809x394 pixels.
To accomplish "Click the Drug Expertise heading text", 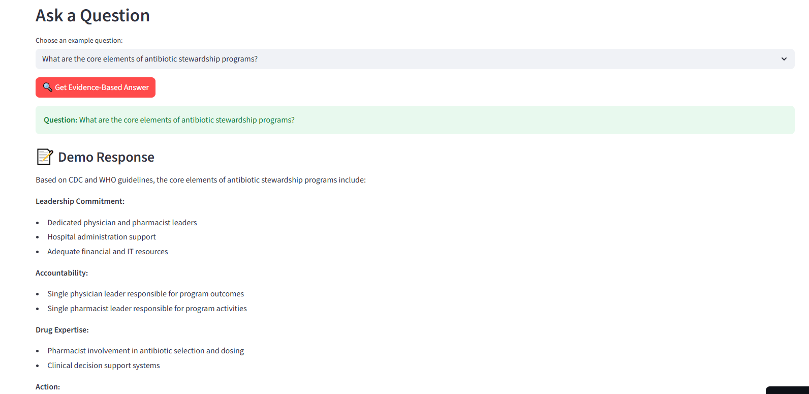I will [62, 329].
